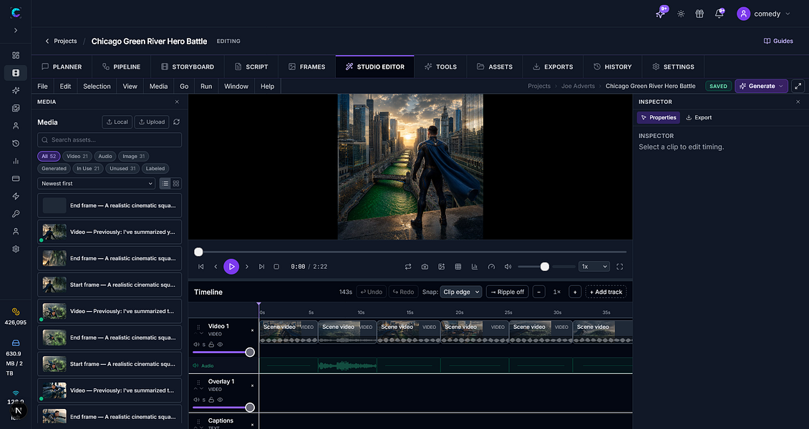809x429 pixels.
Task: Toggle the Ripple off button
Action: point(507,292)
